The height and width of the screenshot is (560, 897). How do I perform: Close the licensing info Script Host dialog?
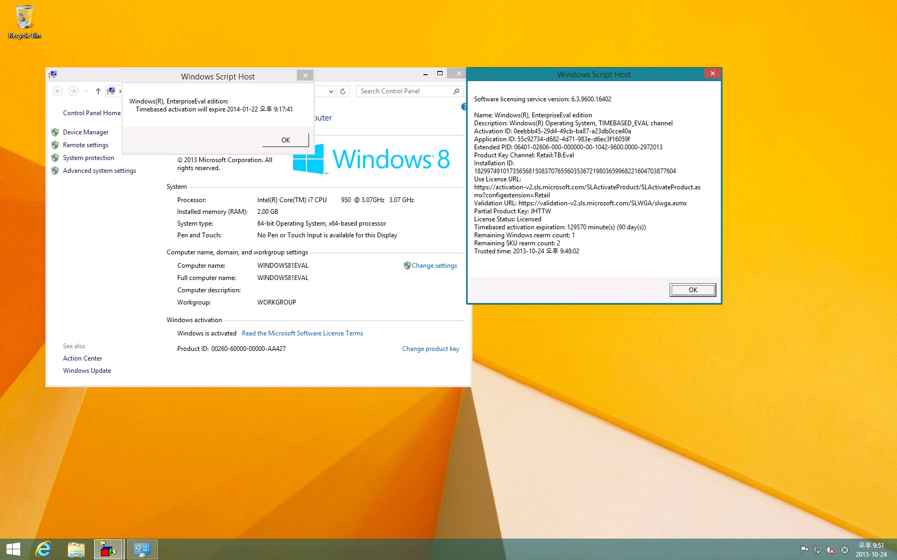(x=712, y=74)
